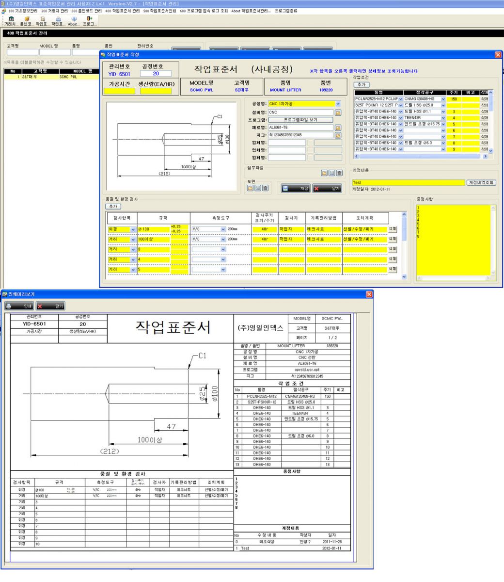Click the 개정내역조회 button

481,183
